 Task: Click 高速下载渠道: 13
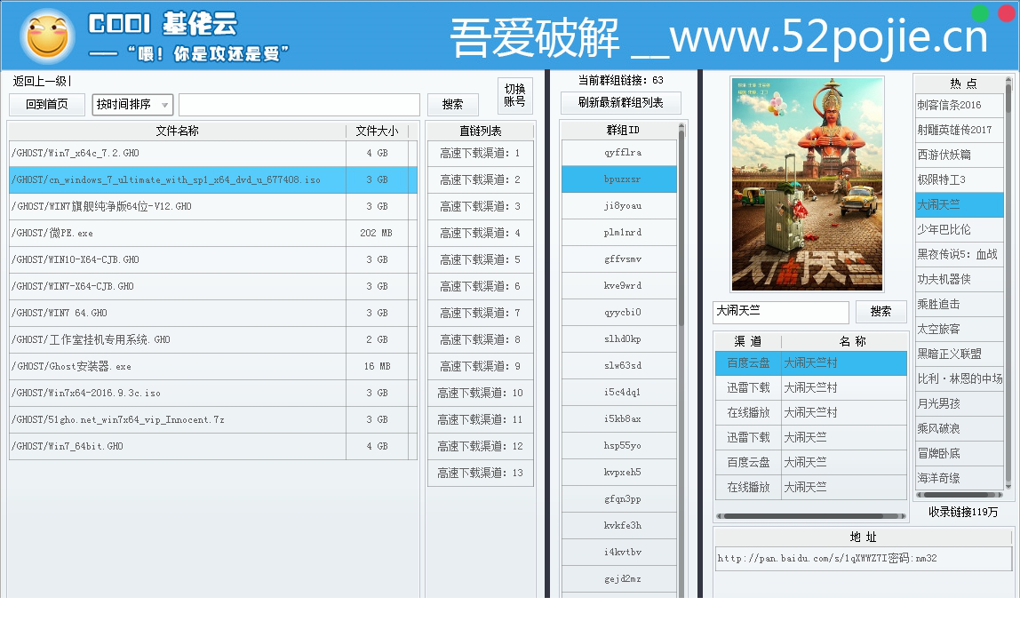(x=480, y=474)
